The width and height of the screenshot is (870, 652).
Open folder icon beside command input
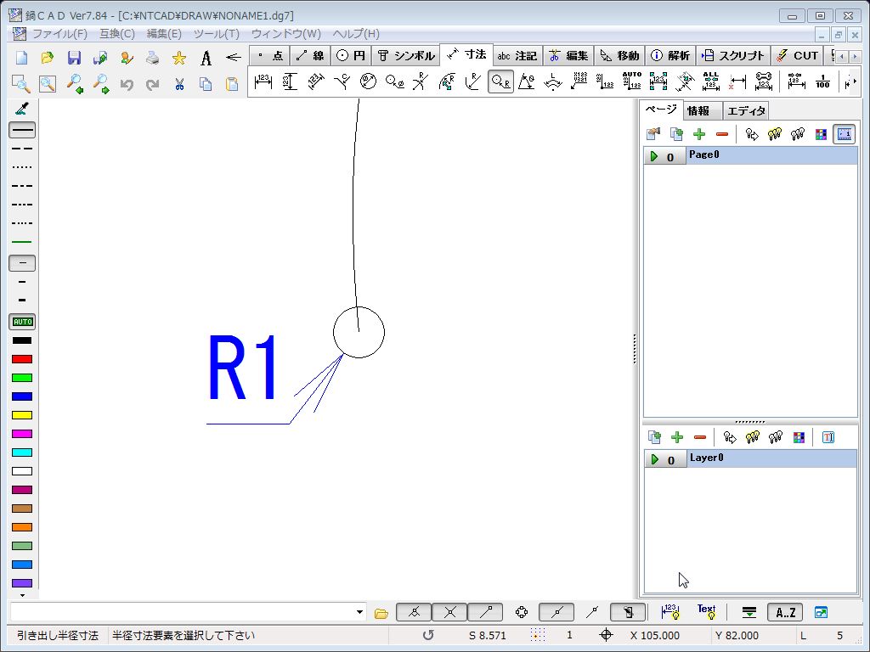(381, 613)
